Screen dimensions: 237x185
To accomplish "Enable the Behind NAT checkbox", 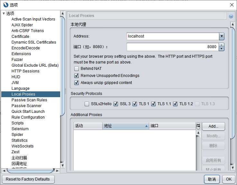I will [77, 69].
